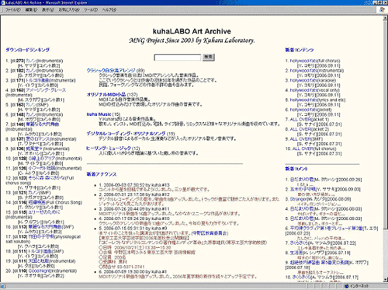The image size is (388, 290).
Task: Click the 検索 search button
Action: point(209,57)
